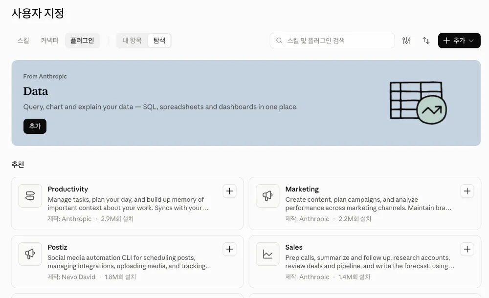Click the Sales chart icon

pyautogui.click(x=267, y=254)
